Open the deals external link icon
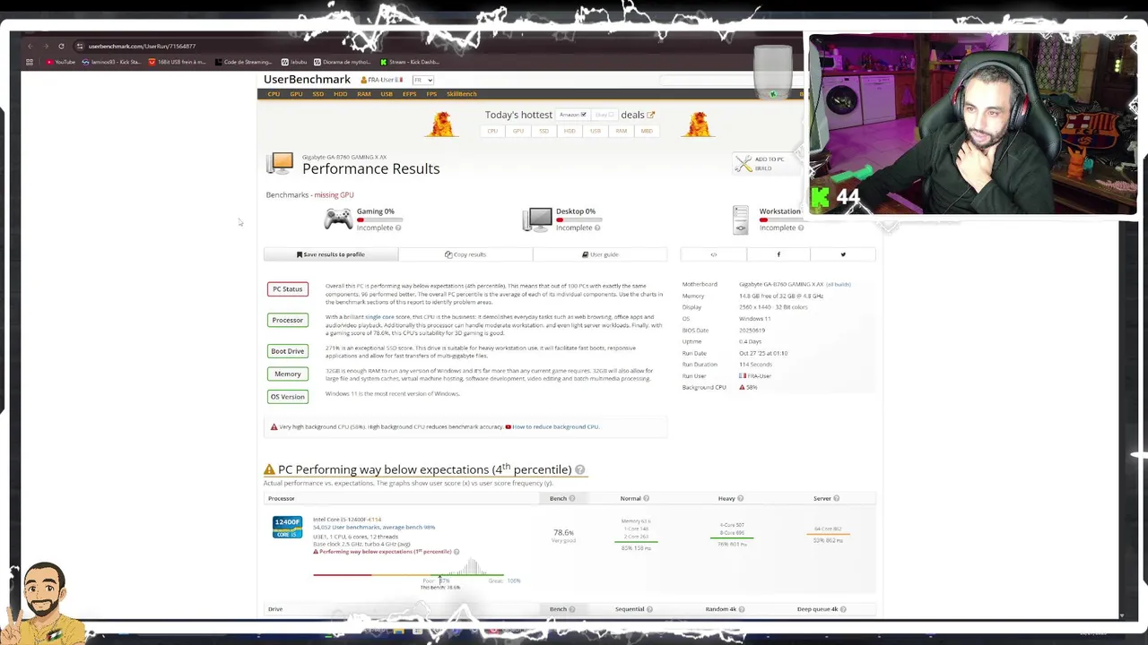This screenshot has width=1148, height=645. tap(650, 115)
